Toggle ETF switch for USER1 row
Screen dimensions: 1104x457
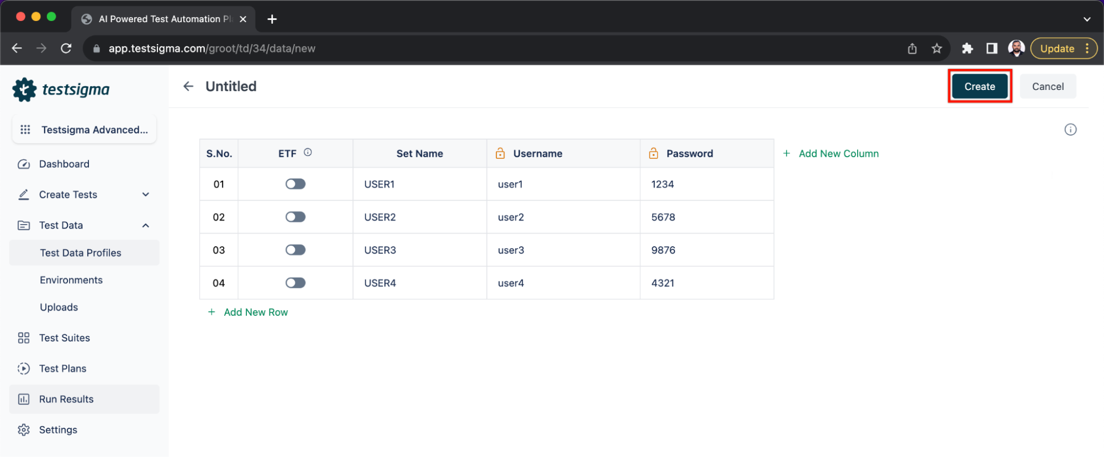pyautogui.click(x=295, y=184)
